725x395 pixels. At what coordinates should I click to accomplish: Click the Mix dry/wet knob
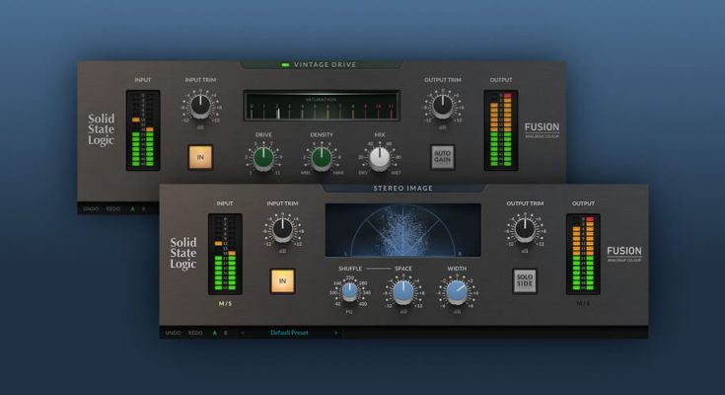click(380, 156)
